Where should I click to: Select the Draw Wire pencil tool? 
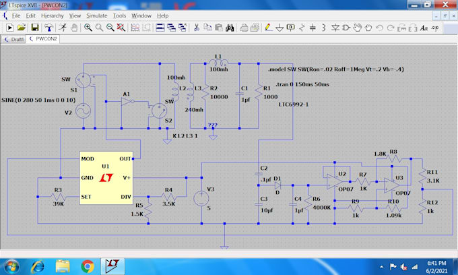point(269,28)
